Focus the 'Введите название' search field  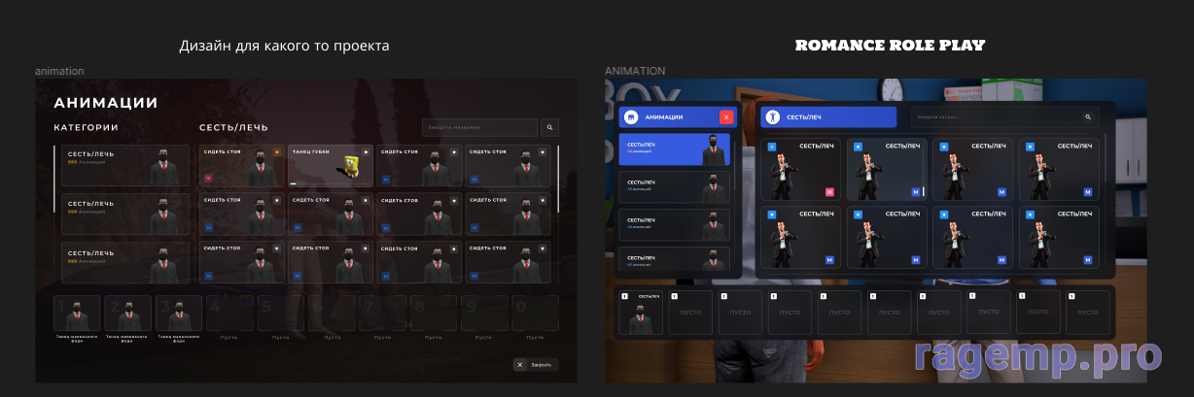point(479,127)
